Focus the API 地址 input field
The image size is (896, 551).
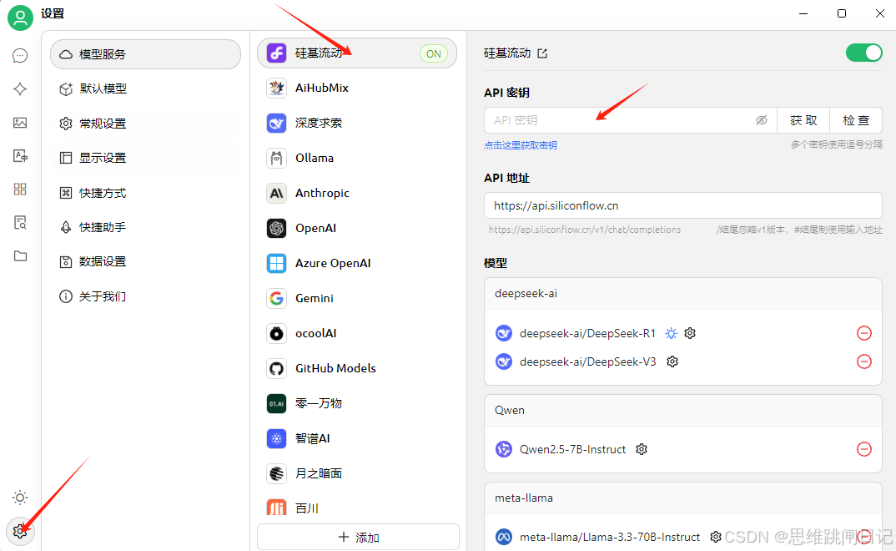click(683, 205)
